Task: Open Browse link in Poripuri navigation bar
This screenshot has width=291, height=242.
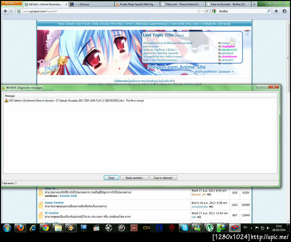Action: pos(105,24)
